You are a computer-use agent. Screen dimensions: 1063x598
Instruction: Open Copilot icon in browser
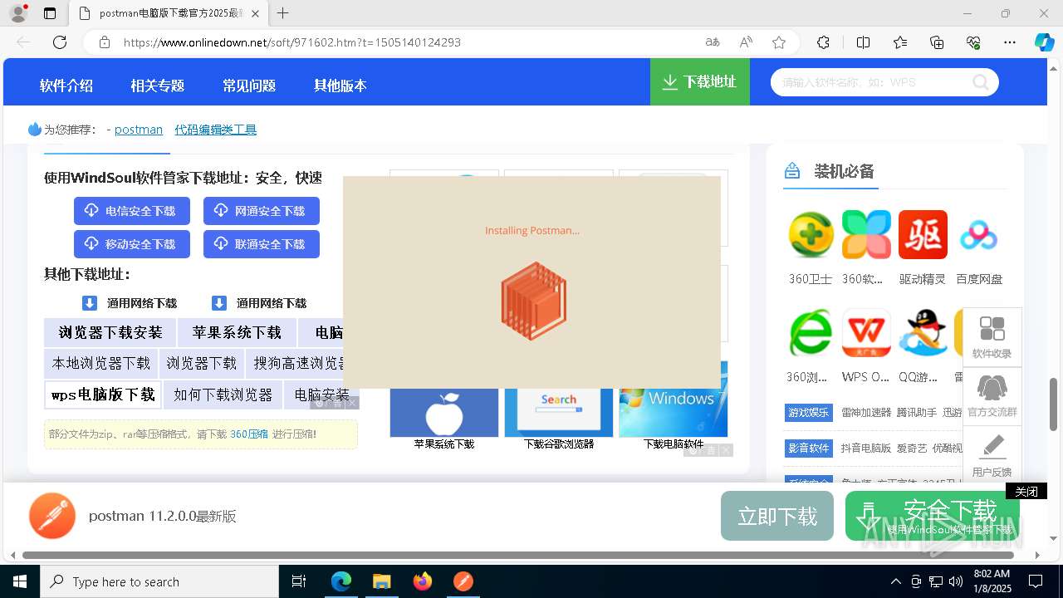click(x=1044, y=42)
